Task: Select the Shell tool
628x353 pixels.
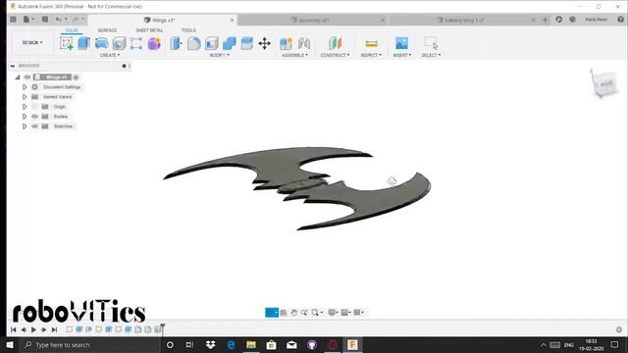Action: pos(212,43)
